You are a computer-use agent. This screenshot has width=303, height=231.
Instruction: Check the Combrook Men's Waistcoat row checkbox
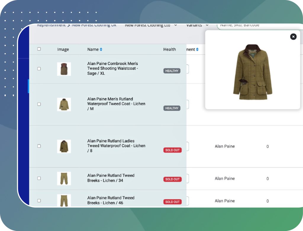(x=39, y=69)
